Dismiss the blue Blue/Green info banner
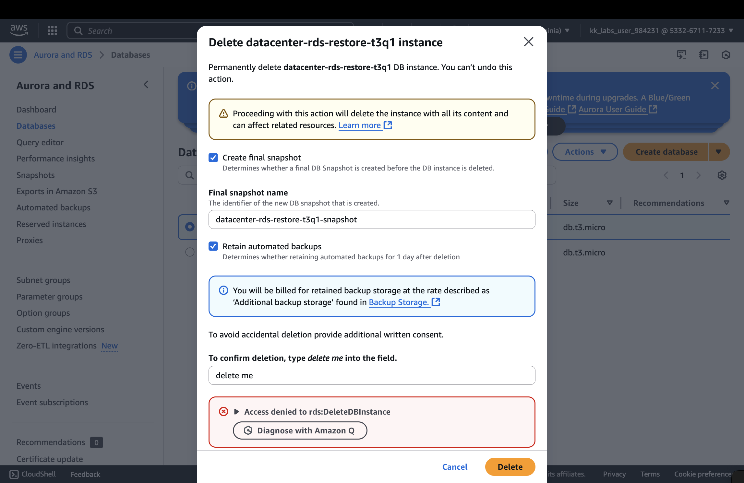 click(714, 86)
